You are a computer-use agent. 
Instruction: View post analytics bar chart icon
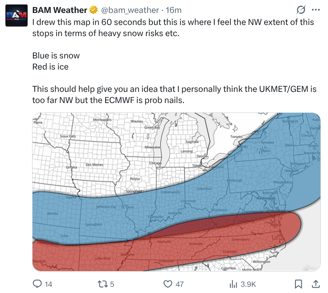point(233,284)
